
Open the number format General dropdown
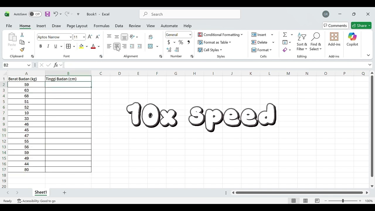coord(190,35)
